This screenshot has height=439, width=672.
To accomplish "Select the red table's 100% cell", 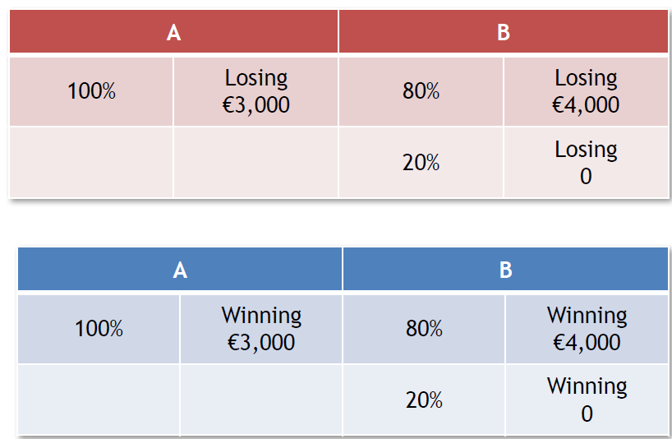I will 91,91.
